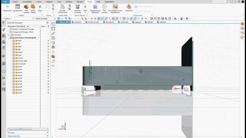
Task: Switch to the Render ribbon tab
Action: [x=80, y=2]
